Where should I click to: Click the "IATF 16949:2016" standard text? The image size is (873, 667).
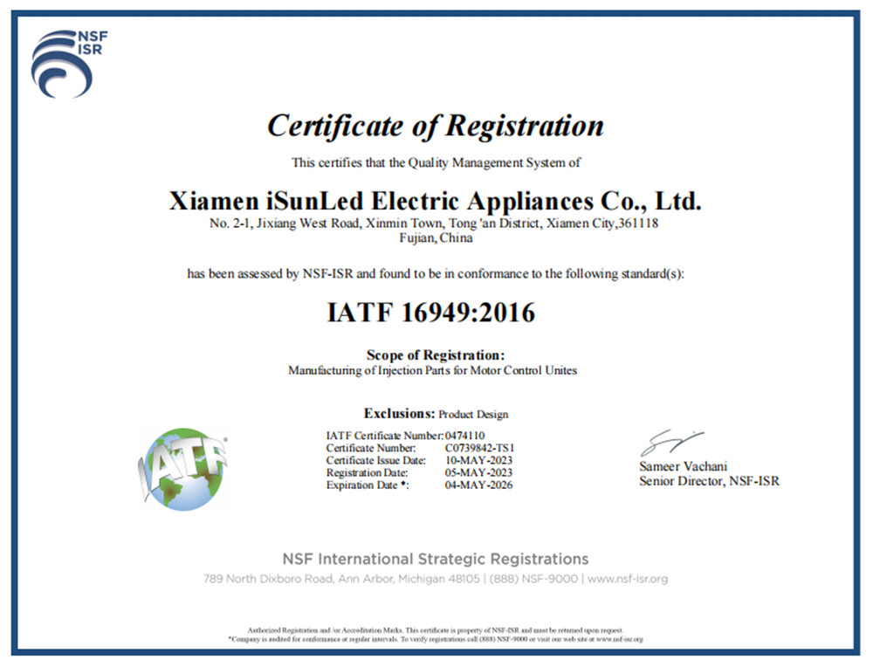[x=431, y=313]
